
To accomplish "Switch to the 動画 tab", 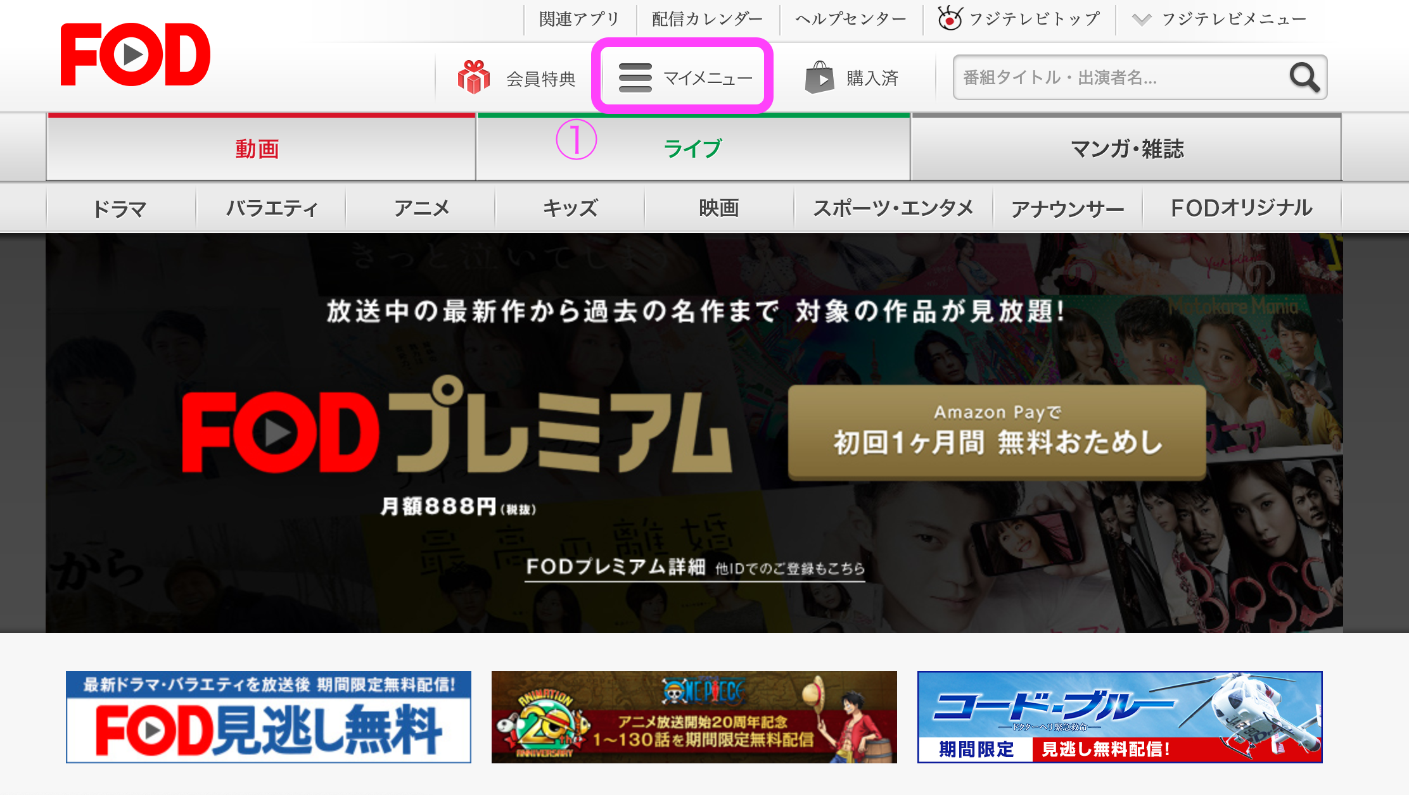I will click(261, 147).
